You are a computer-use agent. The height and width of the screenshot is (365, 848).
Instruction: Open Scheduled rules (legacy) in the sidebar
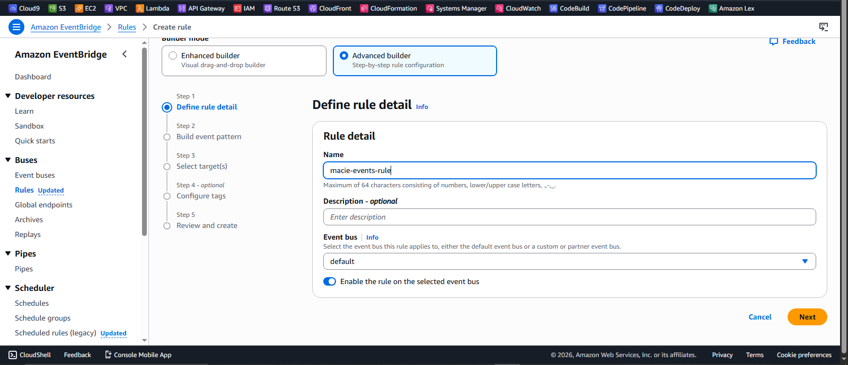tap(56, 333)
